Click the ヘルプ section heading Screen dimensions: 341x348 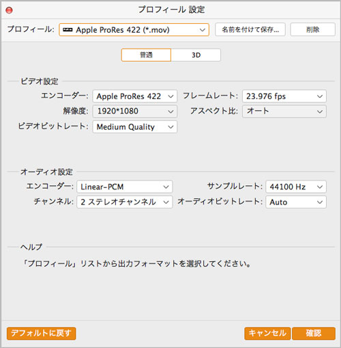31,247
